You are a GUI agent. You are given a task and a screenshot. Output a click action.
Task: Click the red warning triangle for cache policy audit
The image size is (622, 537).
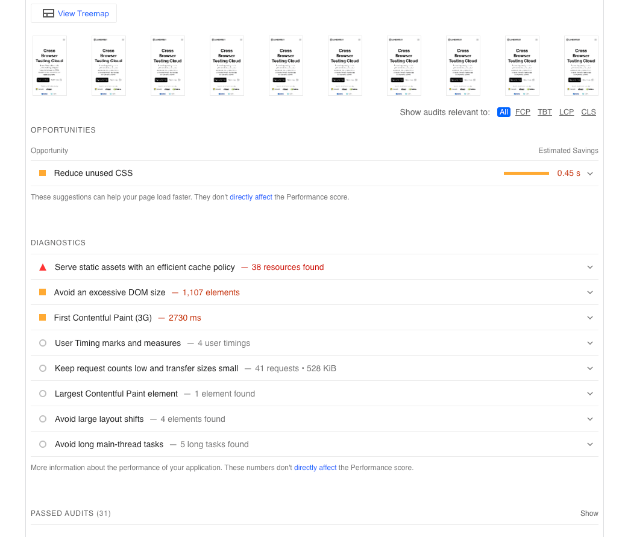pyautogui.click(x=42, y=267)
